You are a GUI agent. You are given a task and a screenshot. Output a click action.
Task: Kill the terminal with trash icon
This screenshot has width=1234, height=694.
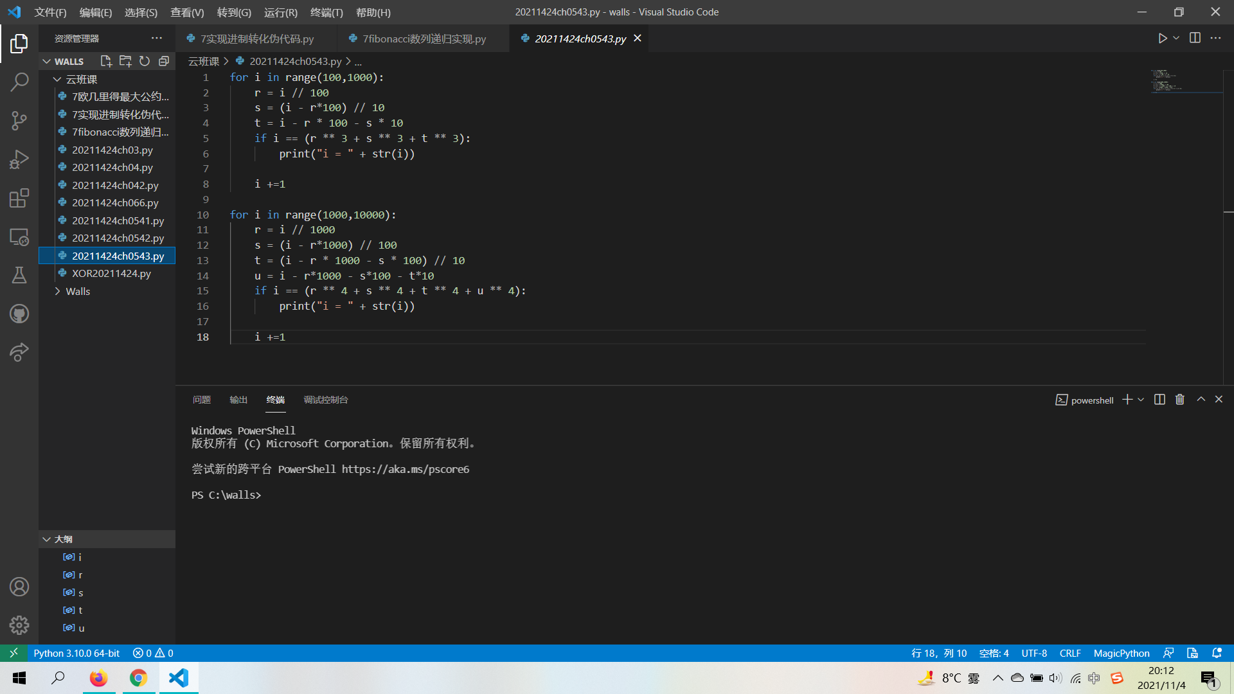pyautogui.click(x=1180, y=400)
